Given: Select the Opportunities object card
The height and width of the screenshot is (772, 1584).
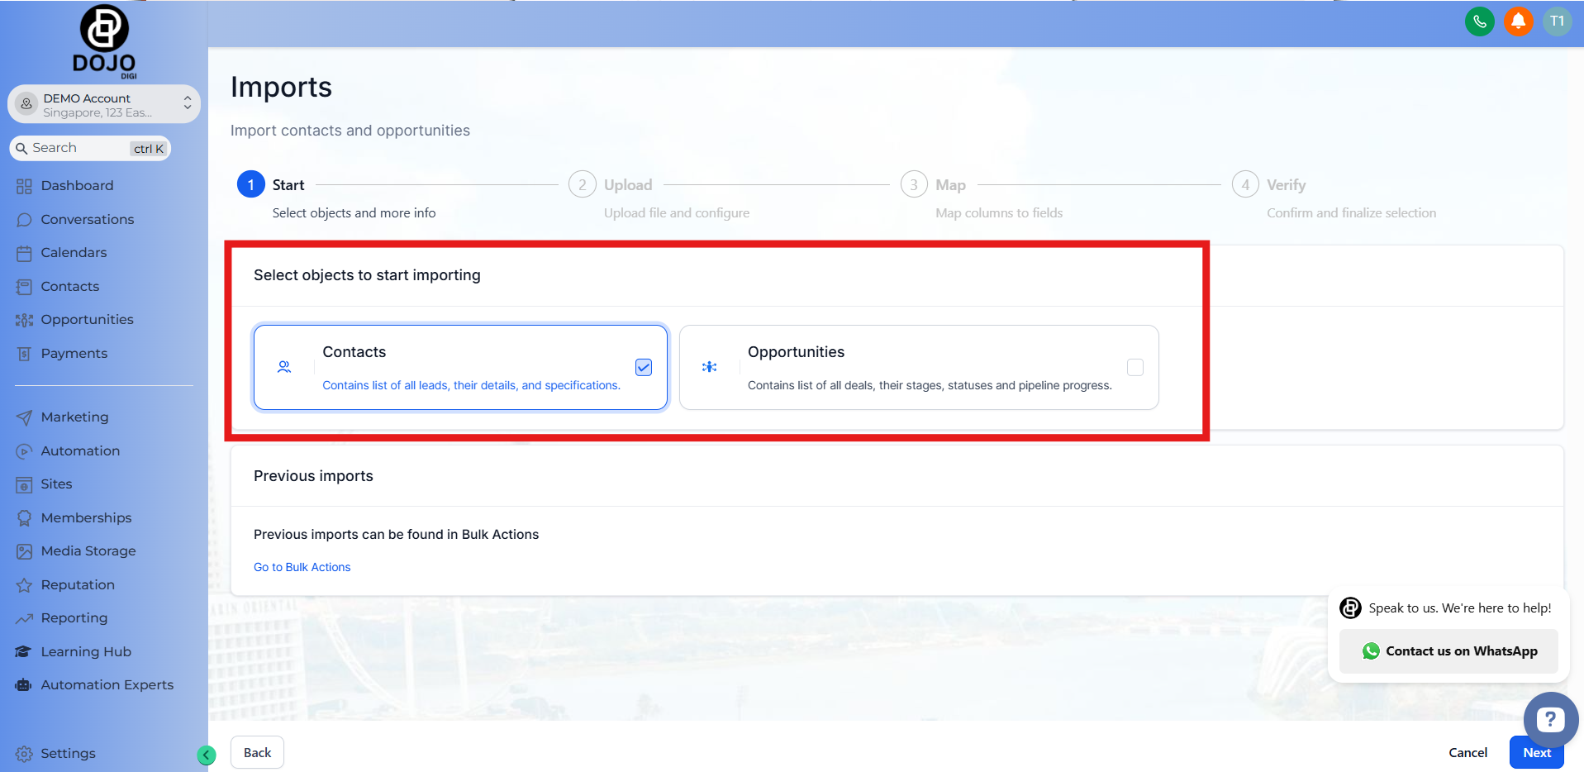Looking at the screenshot, I should 919,367.
